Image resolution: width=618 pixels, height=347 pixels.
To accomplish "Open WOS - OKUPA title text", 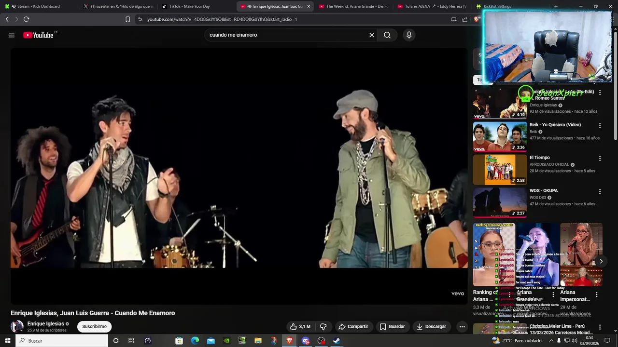I will point(544,191).
